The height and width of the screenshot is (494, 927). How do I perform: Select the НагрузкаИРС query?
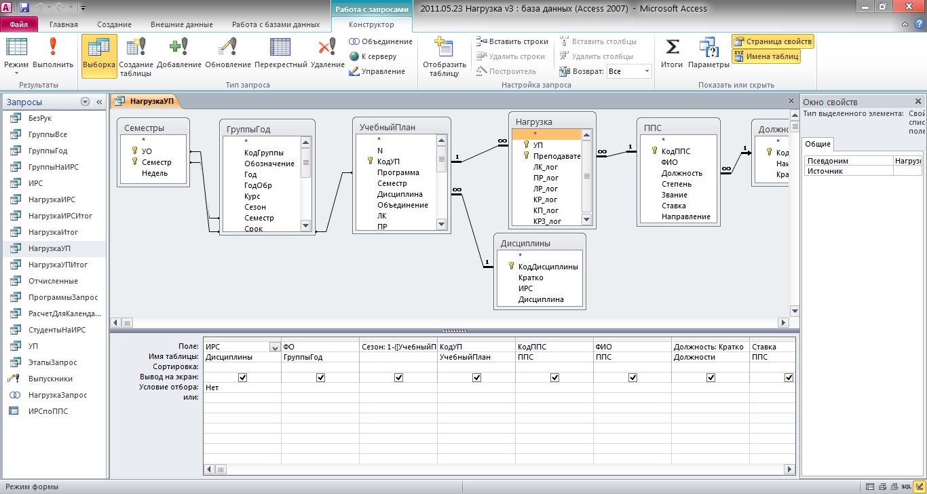coord(53,199)
